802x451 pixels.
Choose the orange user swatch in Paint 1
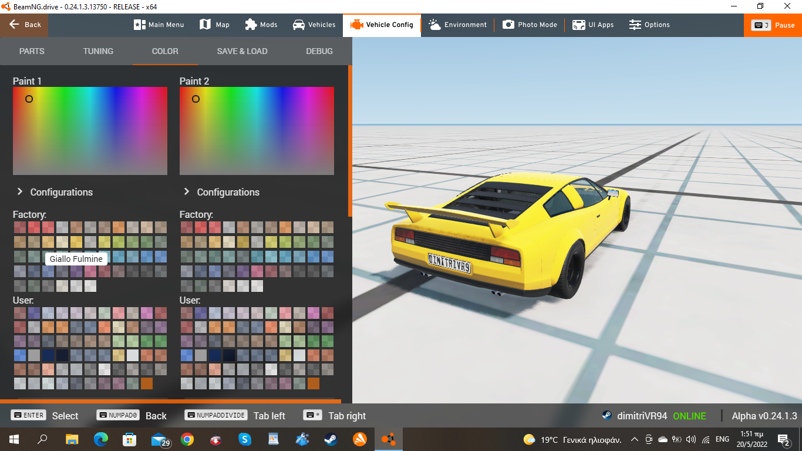[x=147, y=383]
